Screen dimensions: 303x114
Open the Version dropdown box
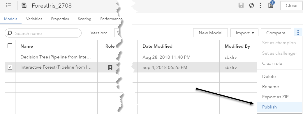[117, 33]
